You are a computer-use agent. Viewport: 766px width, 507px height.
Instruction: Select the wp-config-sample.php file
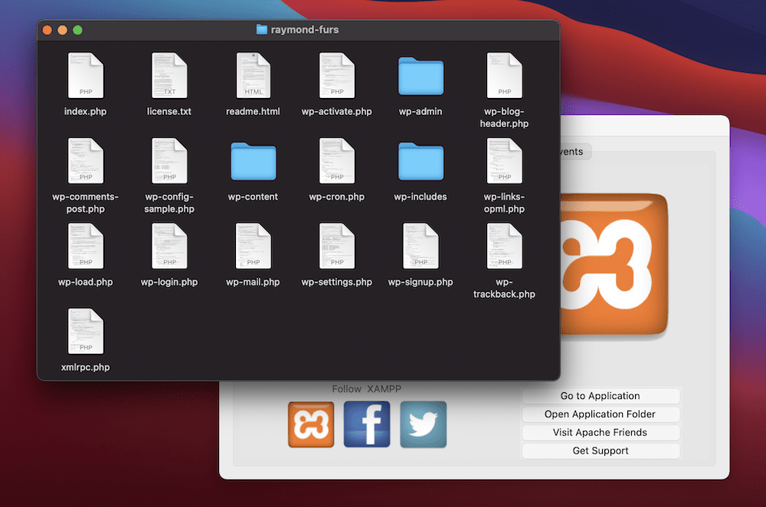click(169, 161)
